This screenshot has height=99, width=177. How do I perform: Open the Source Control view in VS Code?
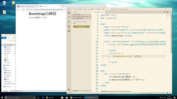coord(69,22)
